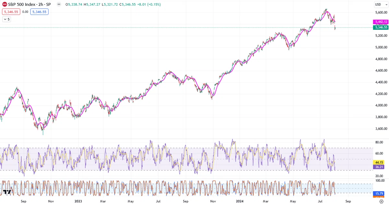Click the Mar label after 2024

click(x=265, y=201)
